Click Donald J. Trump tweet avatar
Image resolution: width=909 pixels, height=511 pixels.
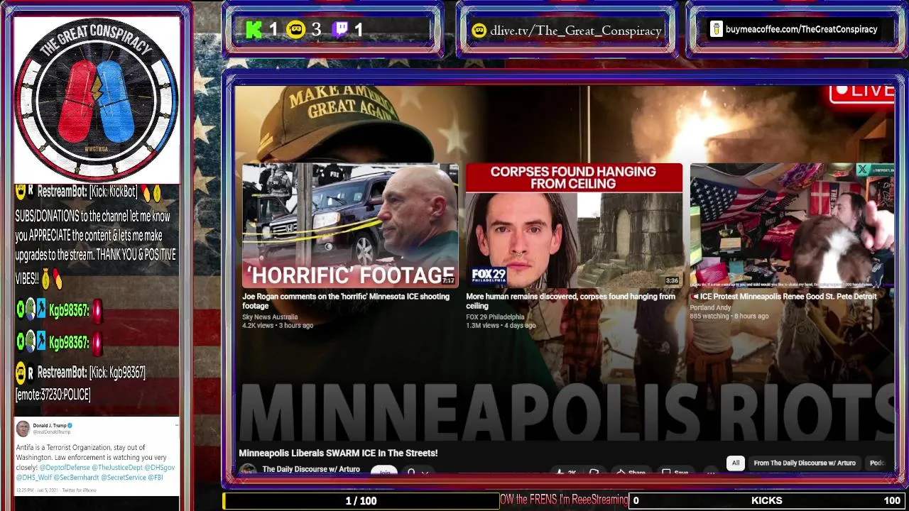(23, 429)
